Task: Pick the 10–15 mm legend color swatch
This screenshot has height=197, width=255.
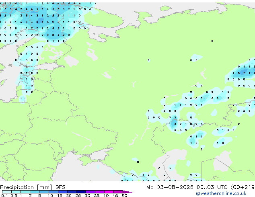Action: coord(53,192)
